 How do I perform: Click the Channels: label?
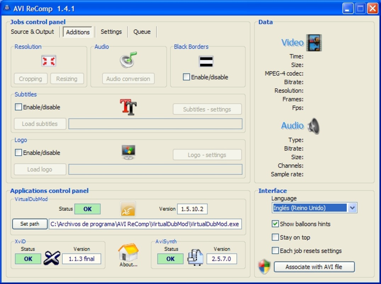[x=291, y=166]
